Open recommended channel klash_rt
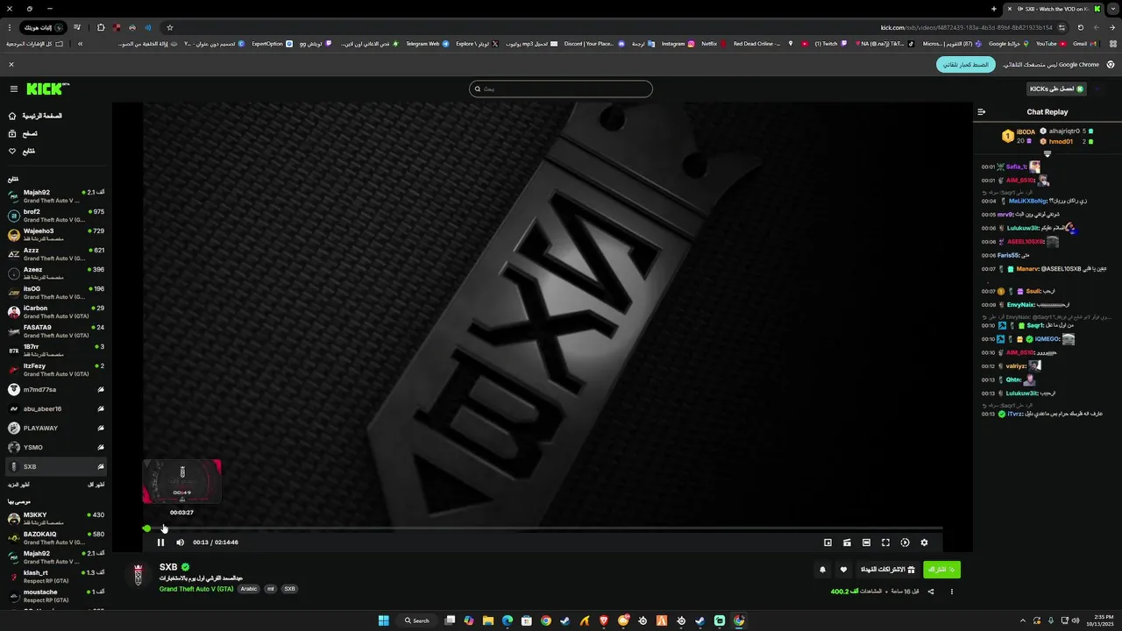1122x631 pixels. [x=56, y=577]
